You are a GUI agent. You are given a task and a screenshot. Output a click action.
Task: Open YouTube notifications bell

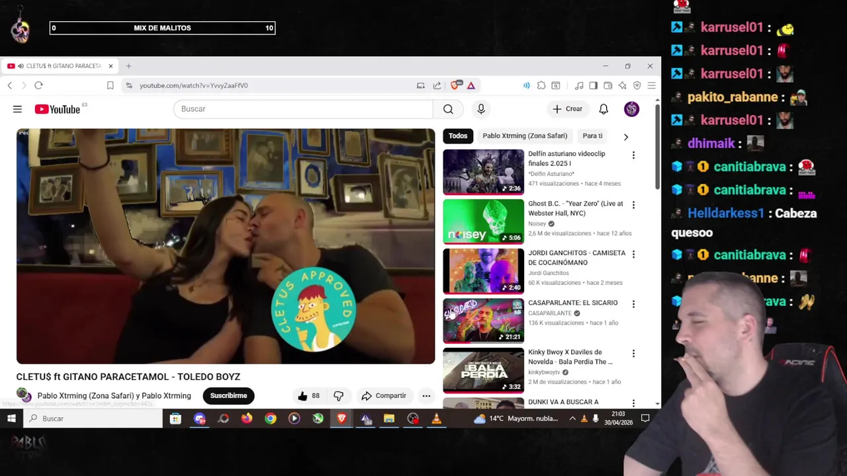(x=603, y=109)
